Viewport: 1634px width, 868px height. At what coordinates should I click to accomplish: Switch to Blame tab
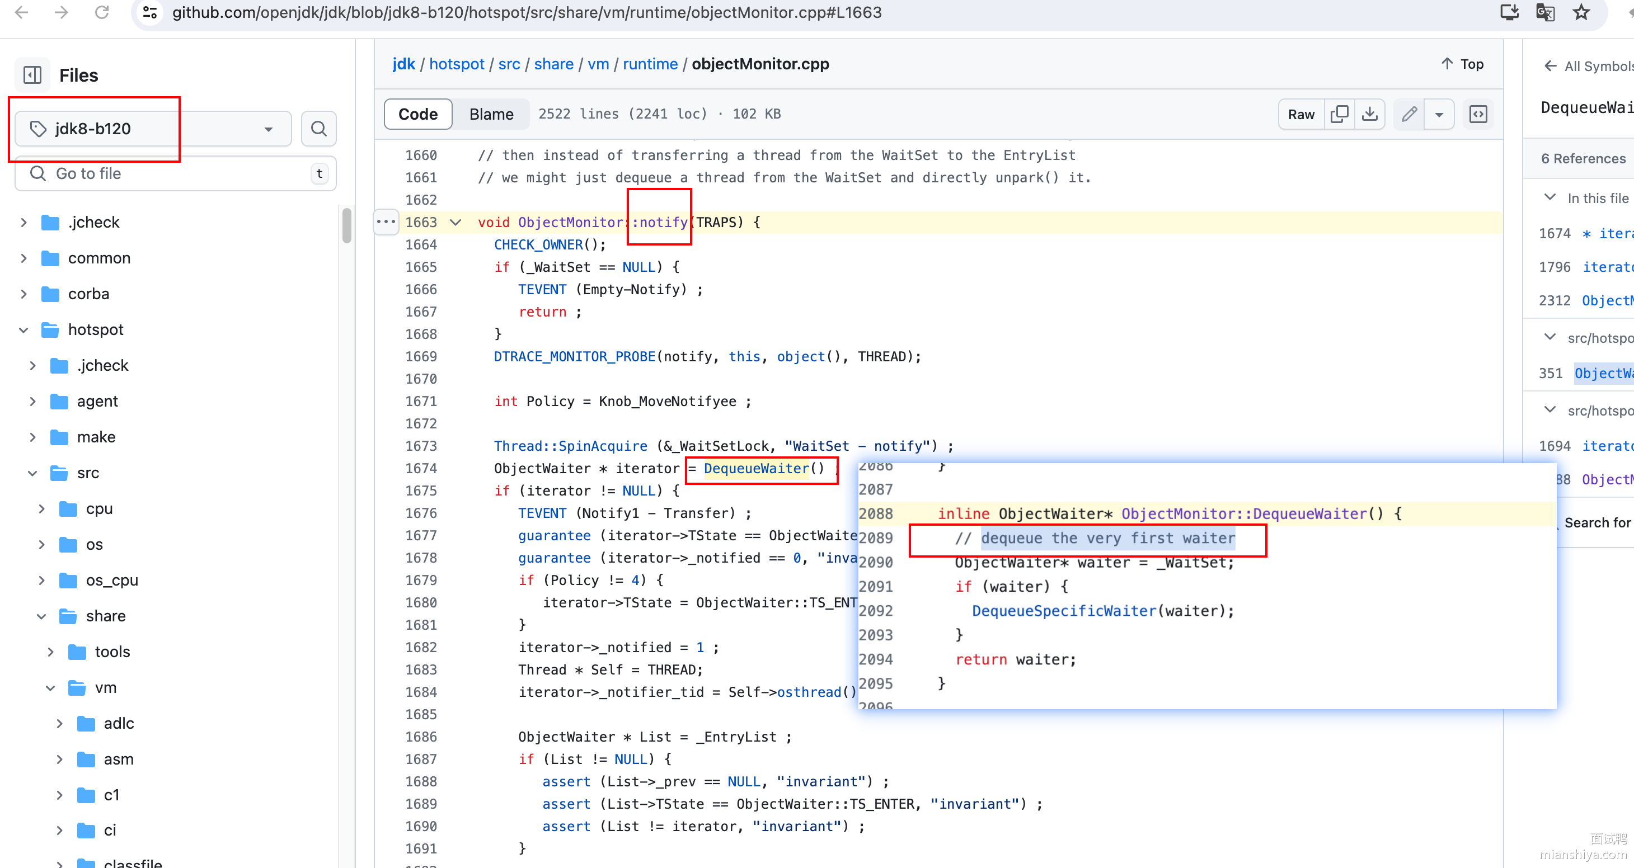click(x=491, y=114)
